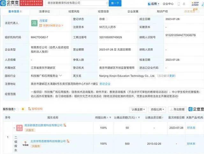Click the 50万元人民币 registered capital value
This screenshot has width=204, height=154.
click(107, 27)
